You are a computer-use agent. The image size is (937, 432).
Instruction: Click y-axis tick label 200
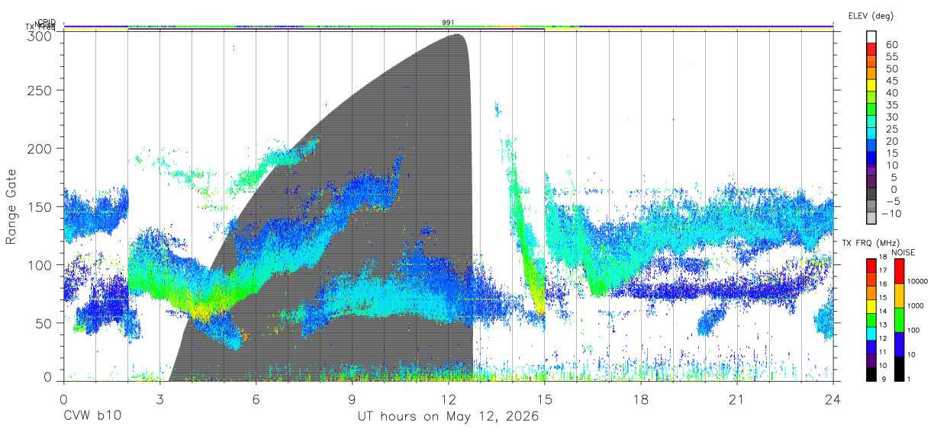coord(40,148)
